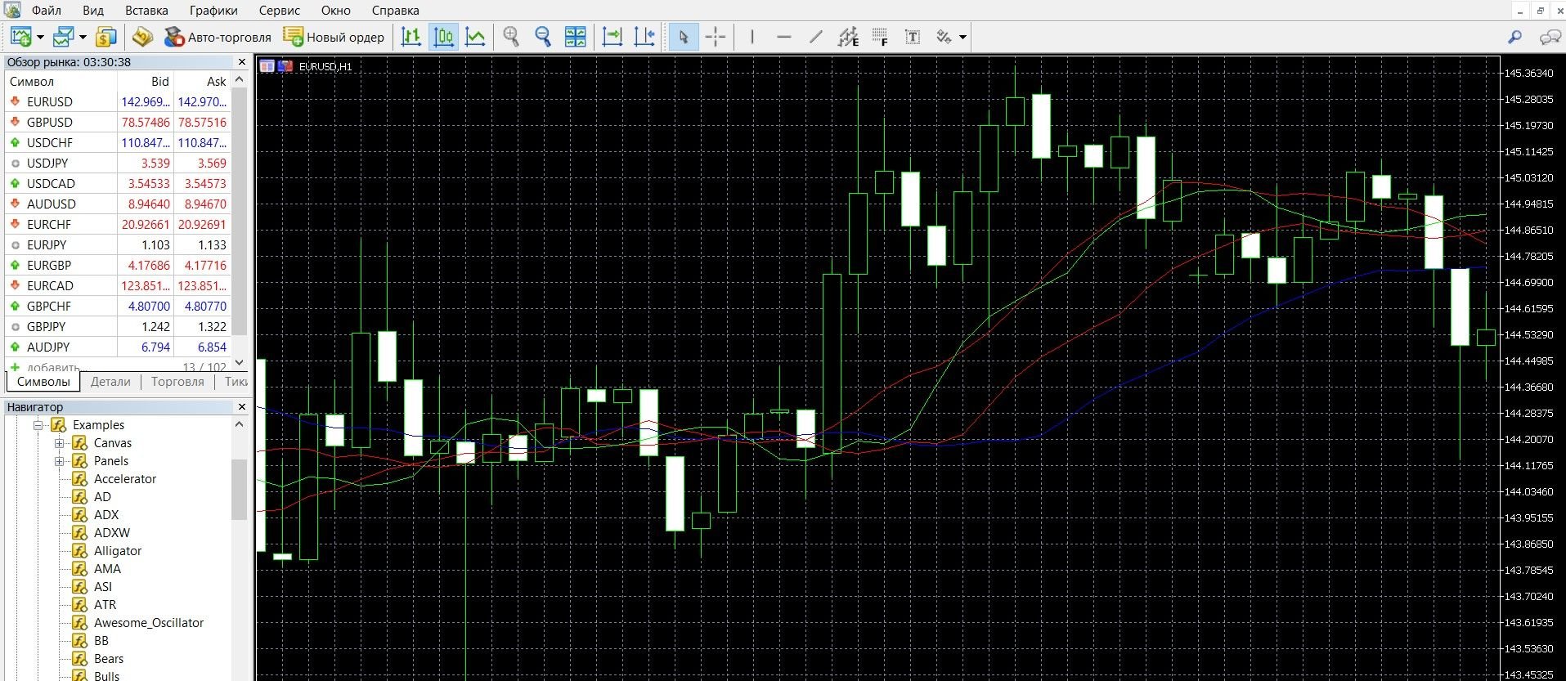Tile chart windows icon

pos(576,37)
